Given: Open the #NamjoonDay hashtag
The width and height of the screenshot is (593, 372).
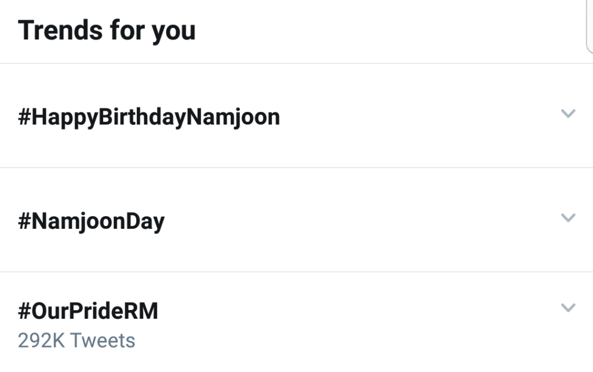Looking at the screenshot, I should [92, 222].
